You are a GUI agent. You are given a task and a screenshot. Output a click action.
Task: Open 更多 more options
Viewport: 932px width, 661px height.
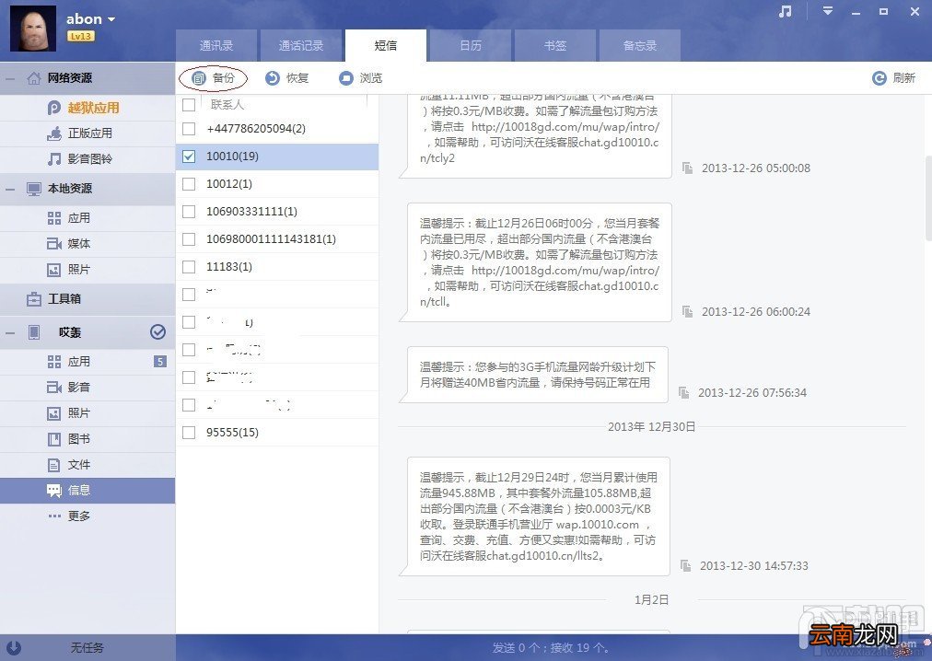(x=87, y=516)
